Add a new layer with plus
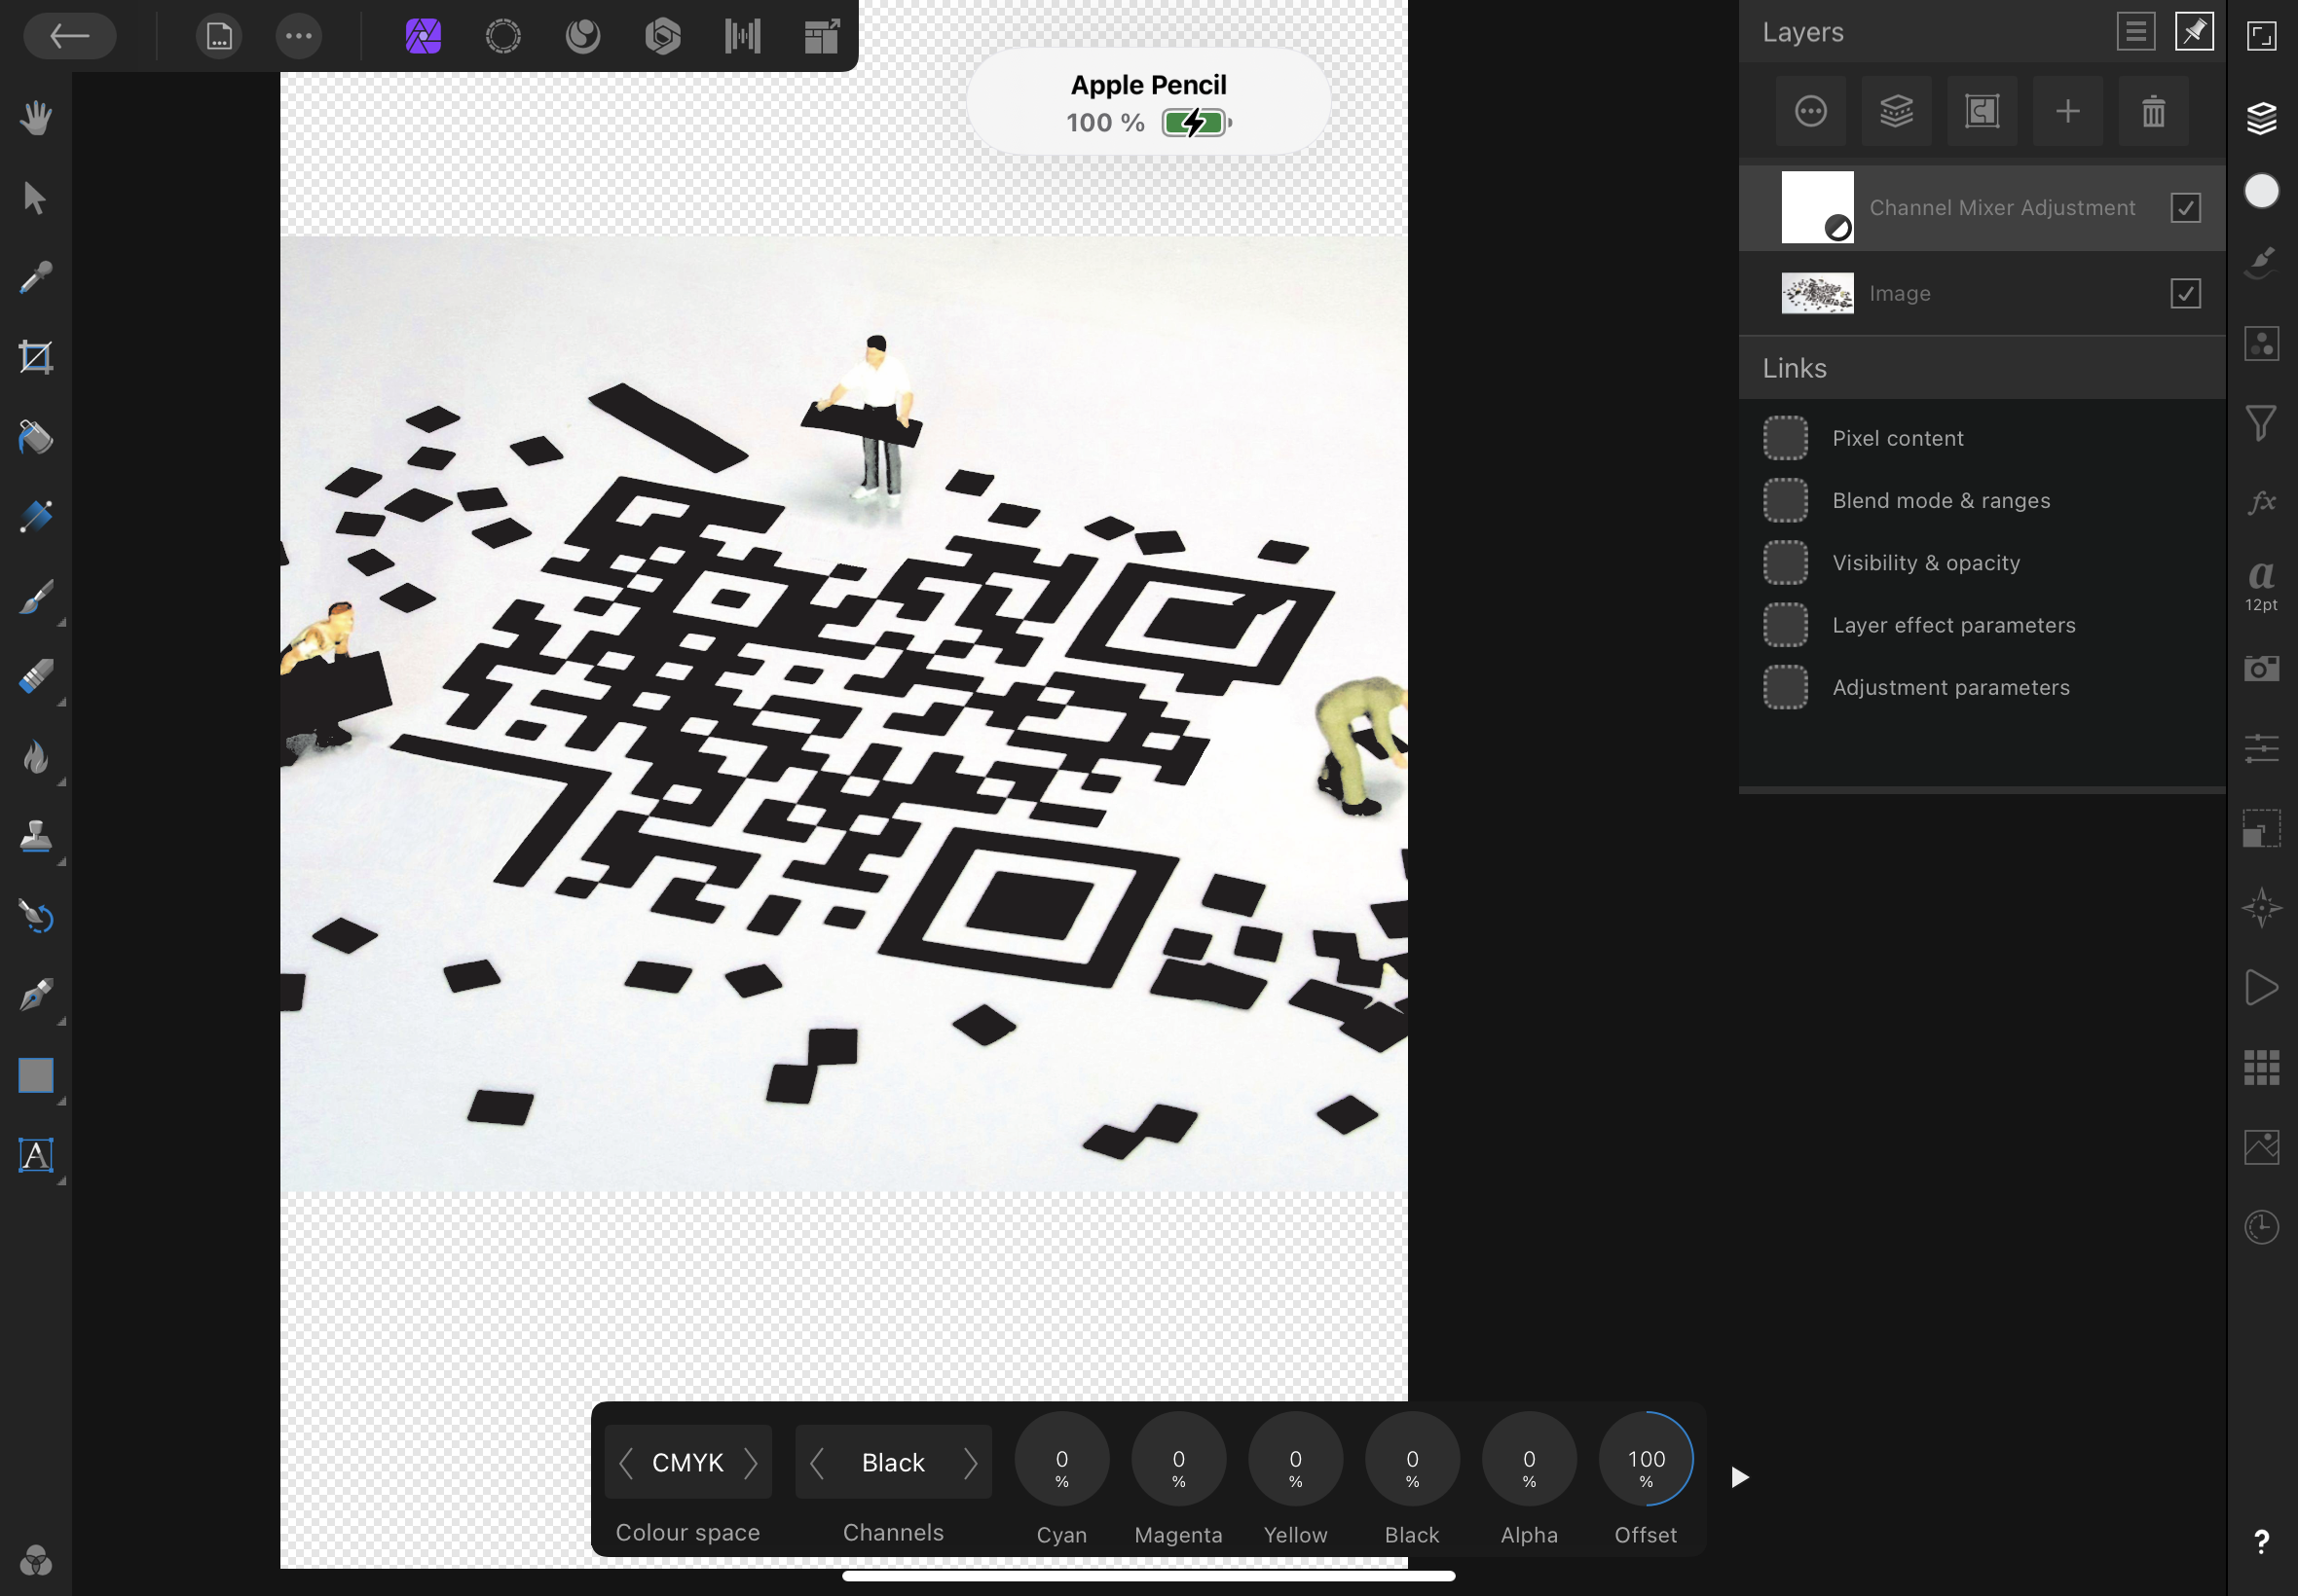The height and width of the screenshot is (1596, 2298). [2068, 111]
